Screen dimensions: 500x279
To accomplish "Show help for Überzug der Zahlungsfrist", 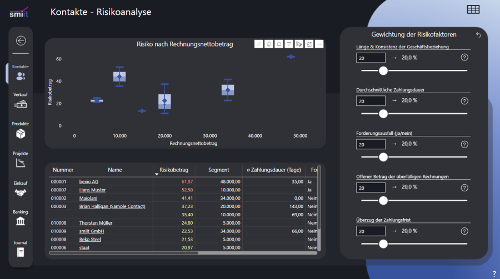I will click(x=464, y=231).
